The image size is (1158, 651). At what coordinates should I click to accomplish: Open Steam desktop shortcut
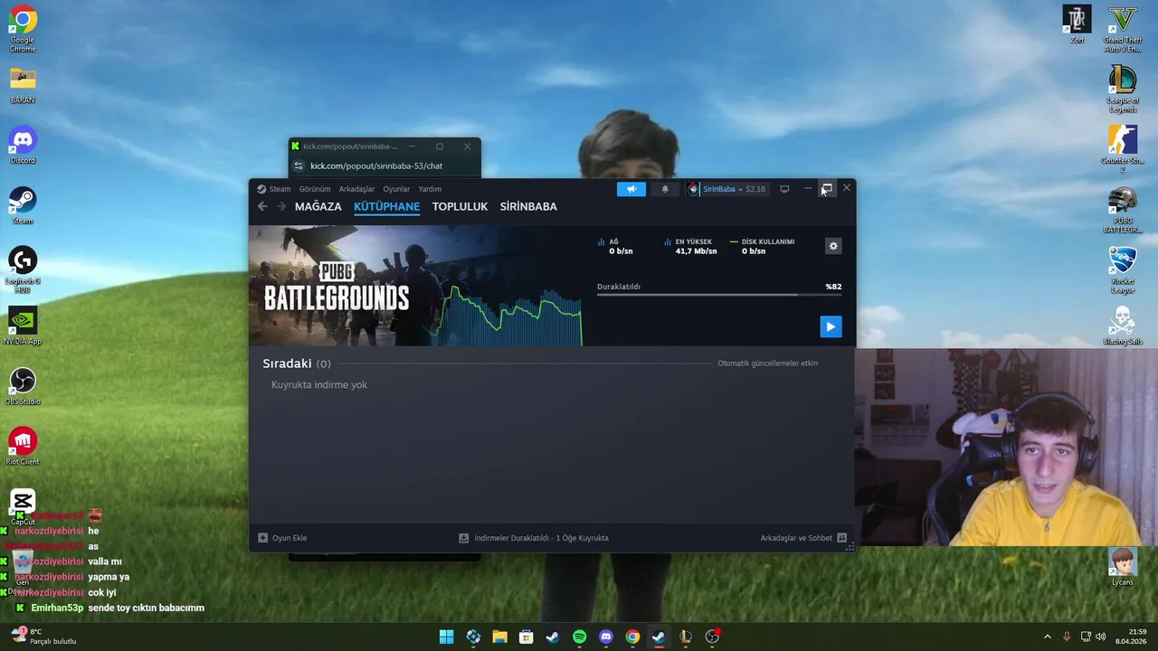point(23,206)
